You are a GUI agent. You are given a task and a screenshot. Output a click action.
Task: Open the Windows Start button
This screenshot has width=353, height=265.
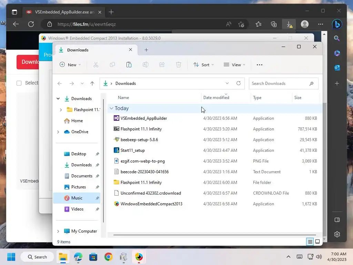click(11, 257)
